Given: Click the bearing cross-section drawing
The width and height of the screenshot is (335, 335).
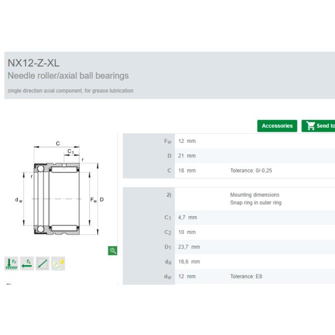Looking at the screenshot, I should [60, 199].
